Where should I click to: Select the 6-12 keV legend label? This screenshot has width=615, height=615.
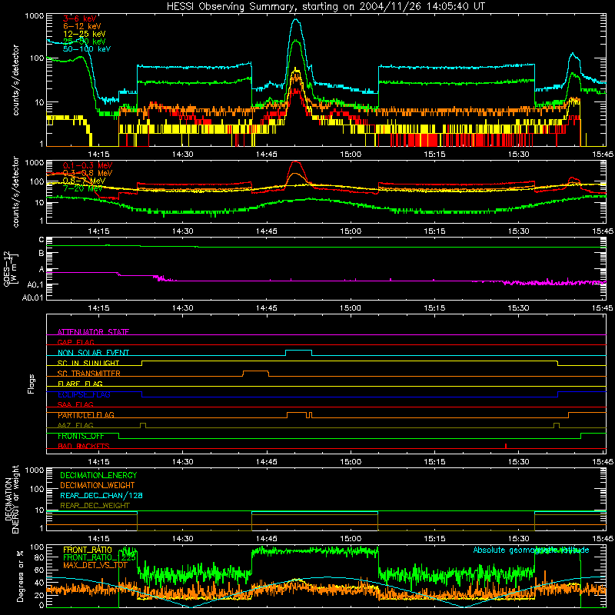[82, 26]
